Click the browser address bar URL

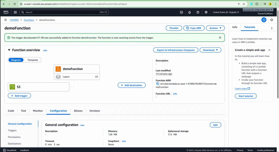[75, 4]
